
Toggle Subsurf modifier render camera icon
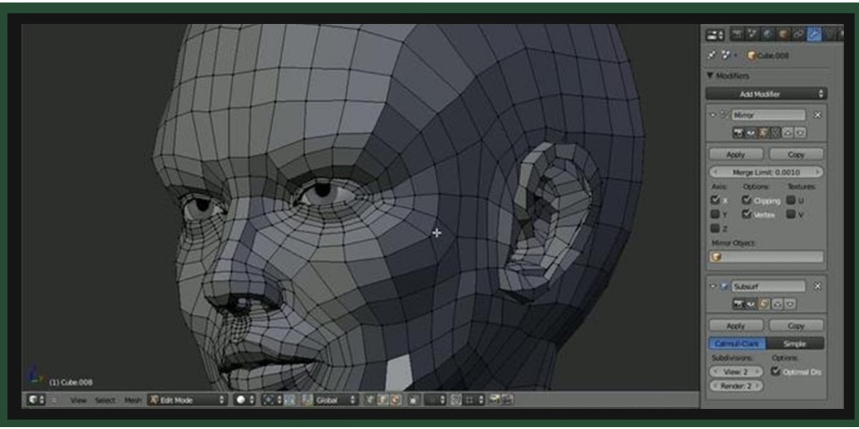(738, 304)
